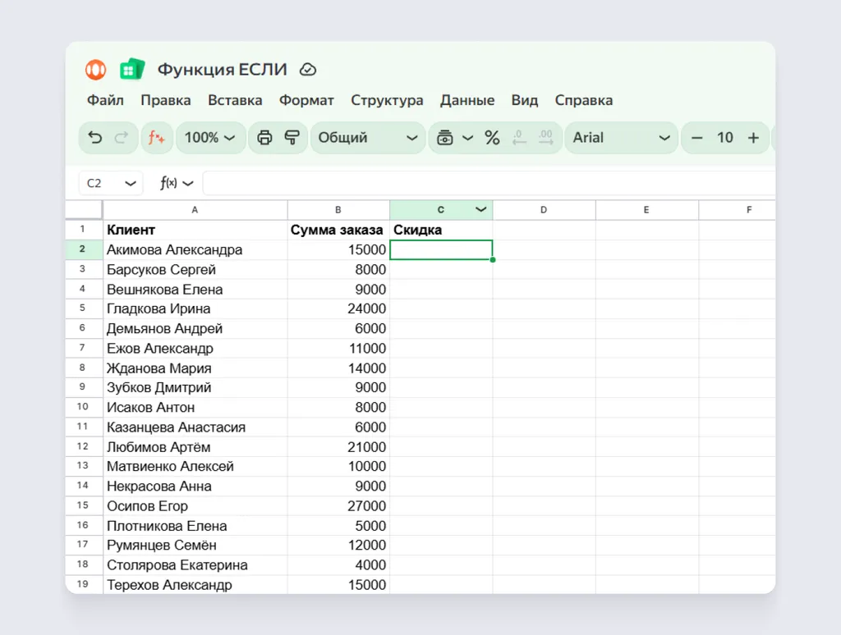The height and width of the screenshot is (635, 841).
Task: Select column A header
Action: point(195,209)
